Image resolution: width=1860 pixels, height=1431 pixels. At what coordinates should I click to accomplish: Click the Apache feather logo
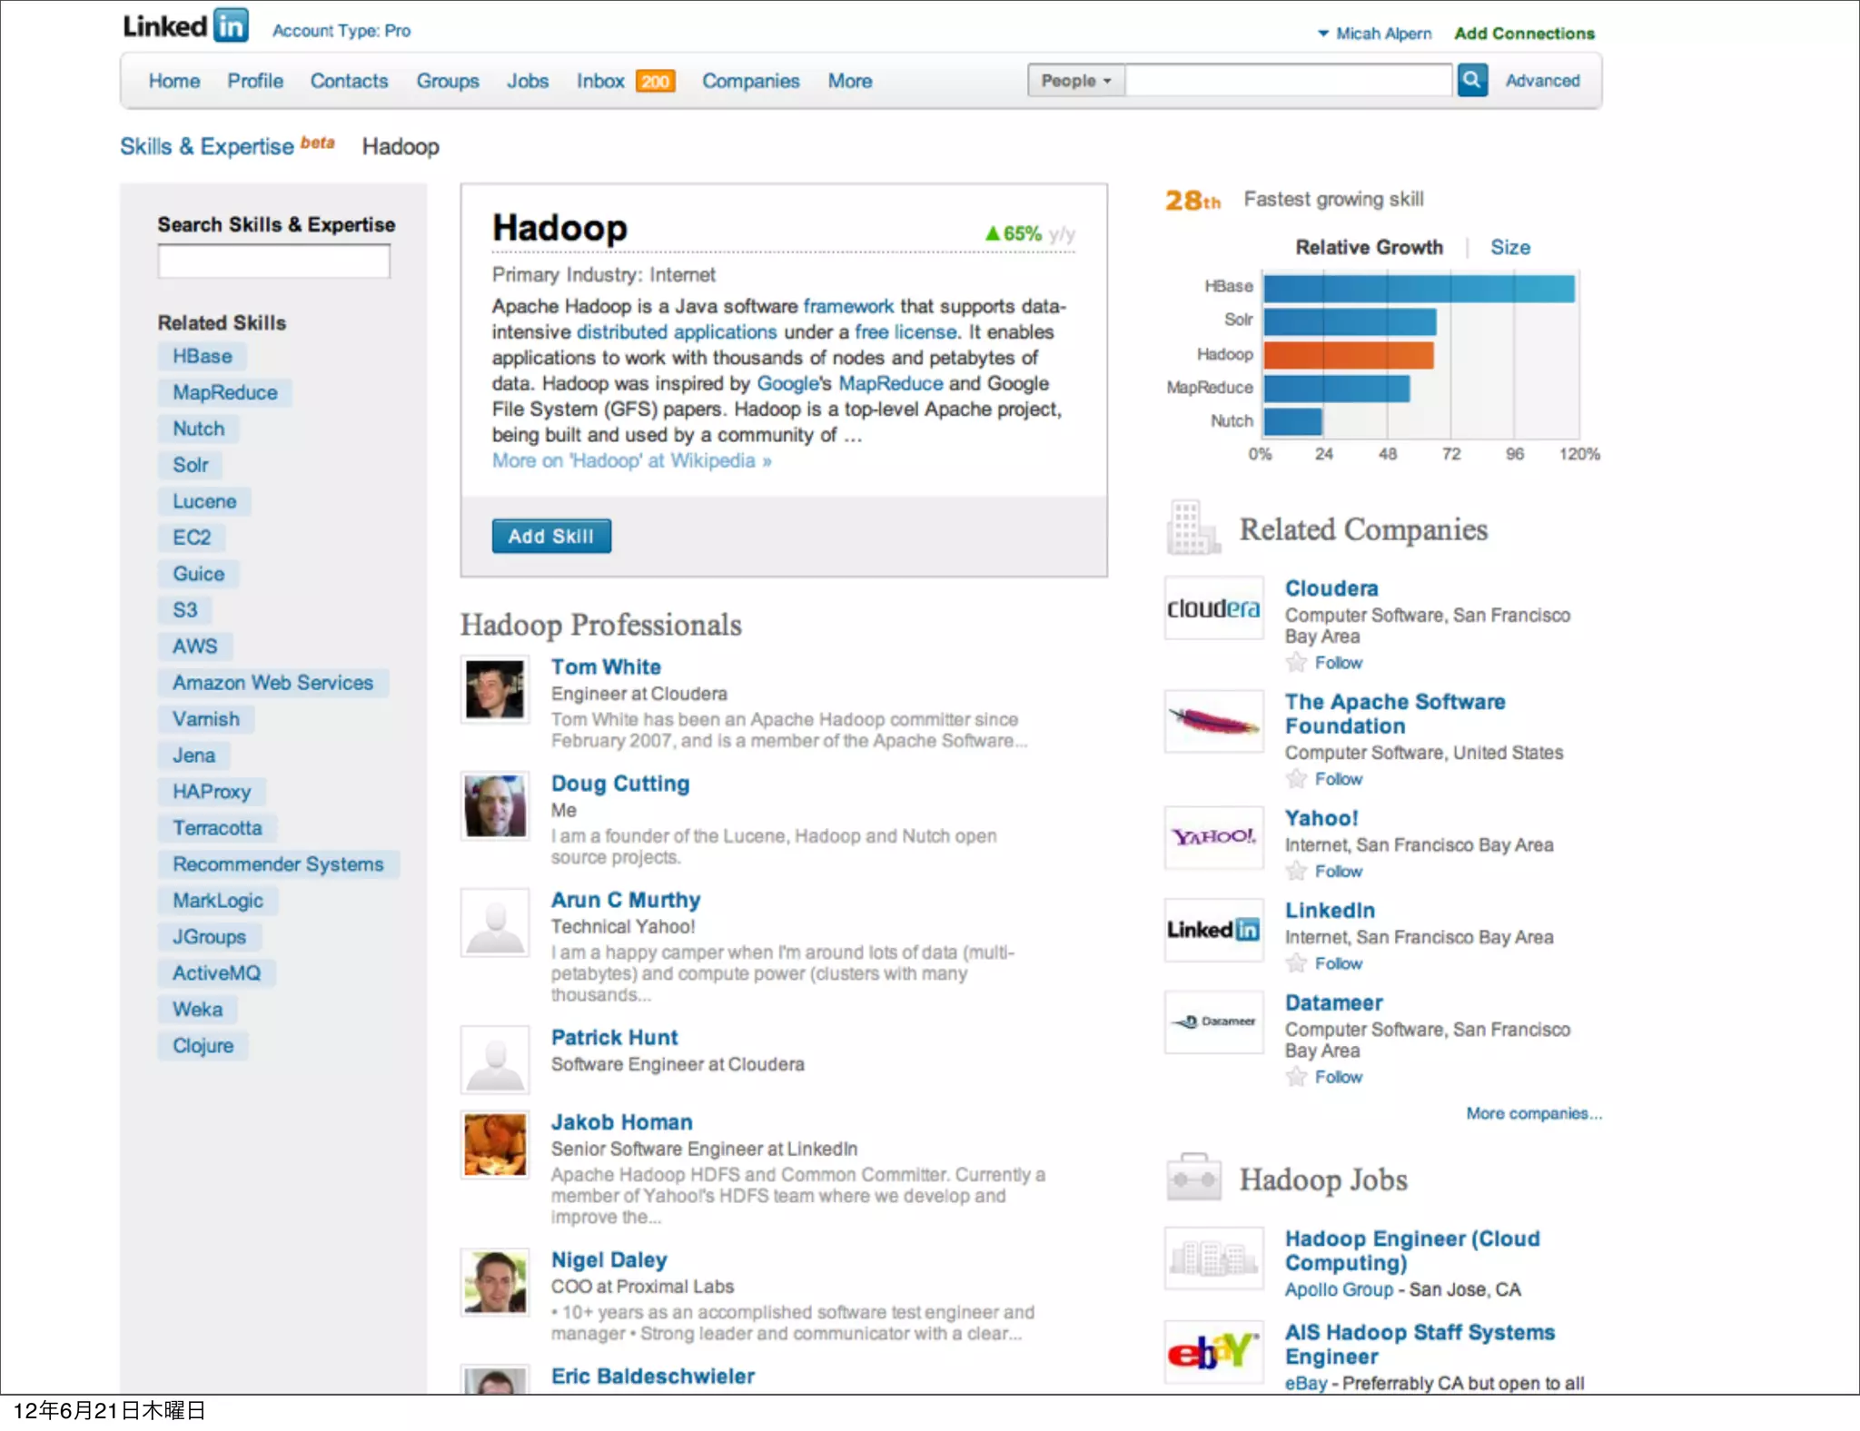[1213, 722]
